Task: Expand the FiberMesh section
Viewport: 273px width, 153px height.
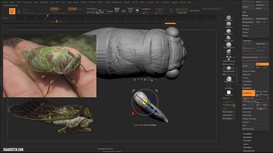Action: coord(247,147)
